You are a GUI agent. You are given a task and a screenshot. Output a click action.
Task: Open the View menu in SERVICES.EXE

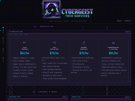(x=21, y=35)
